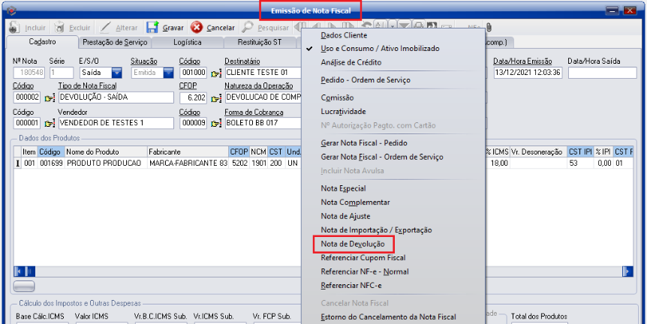Click the Gravar button label

[x=173, y=28]
